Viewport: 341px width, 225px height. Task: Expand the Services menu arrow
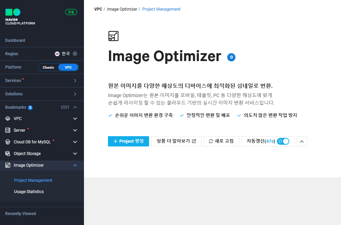click(x=75, y=81)
